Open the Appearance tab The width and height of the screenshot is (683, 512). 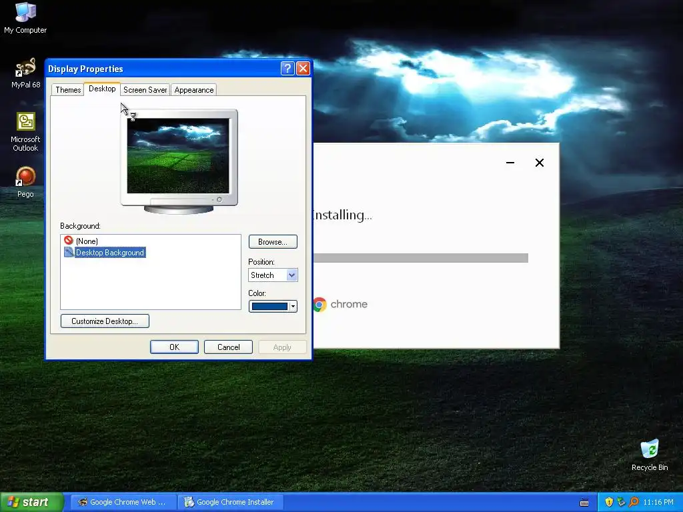click(194, 90)
